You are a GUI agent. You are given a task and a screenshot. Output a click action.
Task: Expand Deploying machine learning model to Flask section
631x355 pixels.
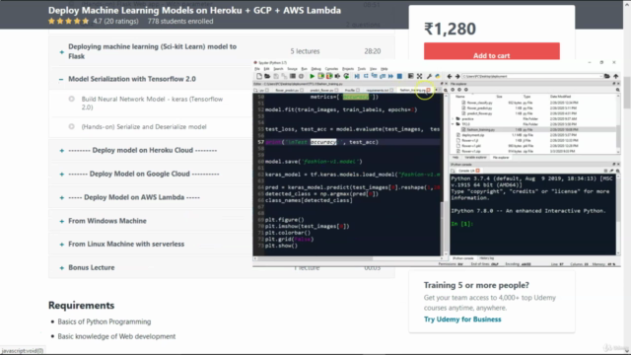click(x=61, y=52)
